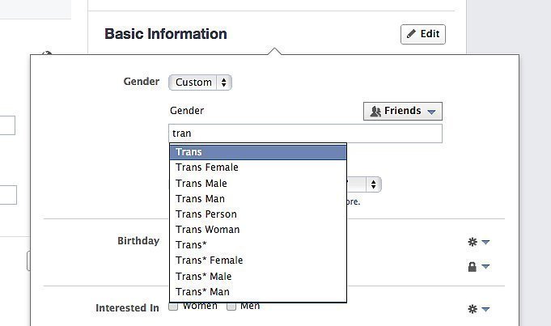Viewport: 551px width, 326px height.
Task: Pick 'Trans Person' from the list
Action: point(258,214)
